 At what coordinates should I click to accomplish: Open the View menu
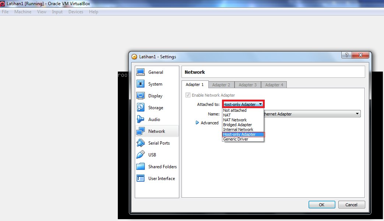[x=42, y=12]
